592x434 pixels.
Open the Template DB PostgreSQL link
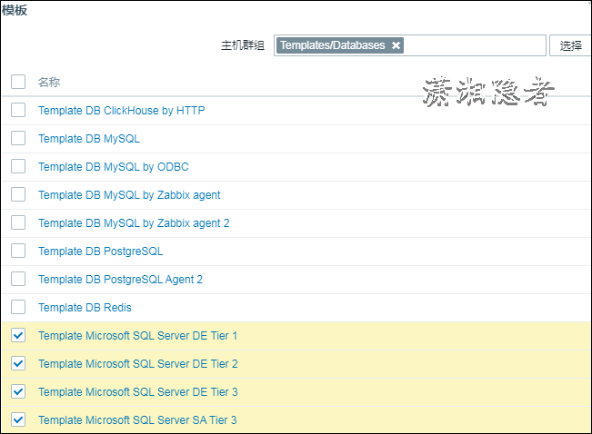pos(100,252)
